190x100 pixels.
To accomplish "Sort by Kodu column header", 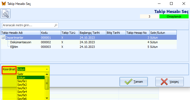I will coord(51,33).
